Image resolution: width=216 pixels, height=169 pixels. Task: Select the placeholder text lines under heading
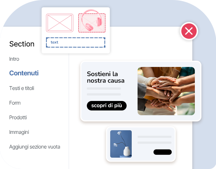click(104, 91)
